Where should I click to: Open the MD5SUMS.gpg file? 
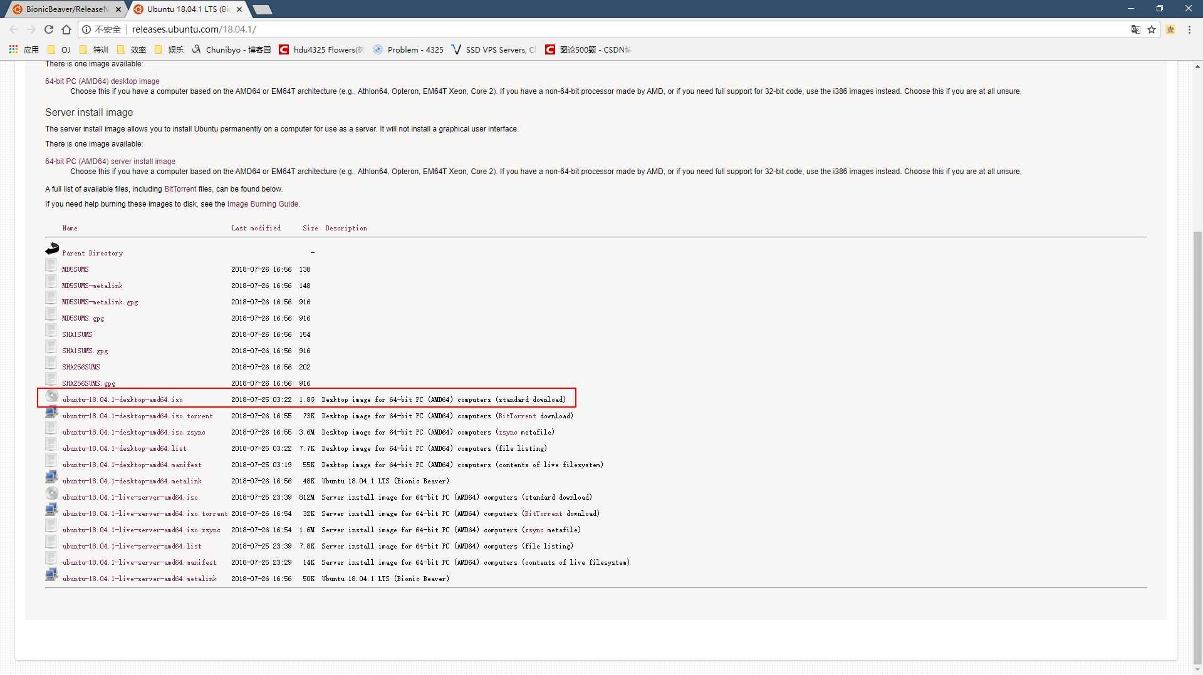[83, 318]
